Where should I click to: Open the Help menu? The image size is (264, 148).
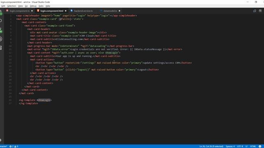48,6
